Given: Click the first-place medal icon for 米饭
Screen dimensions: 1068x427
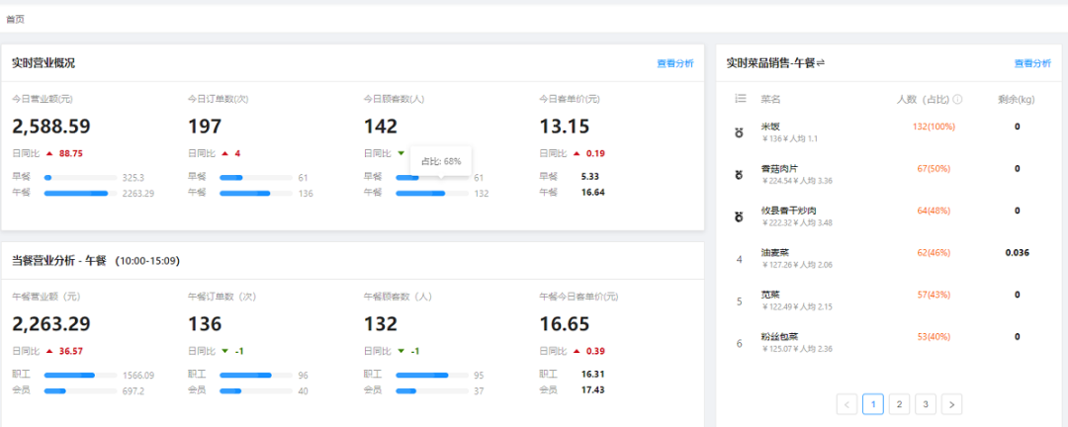Looking at the screenshot, I should pyautogui.click(x=740, y=131).
